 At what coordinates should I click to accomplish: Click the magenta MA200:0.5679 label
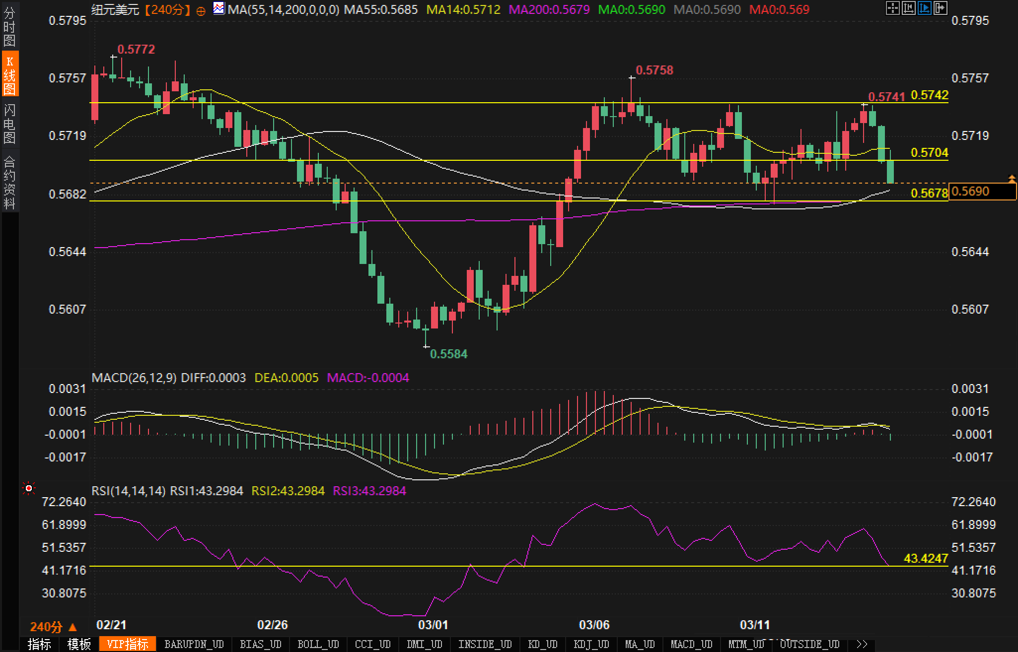[550, 9]
